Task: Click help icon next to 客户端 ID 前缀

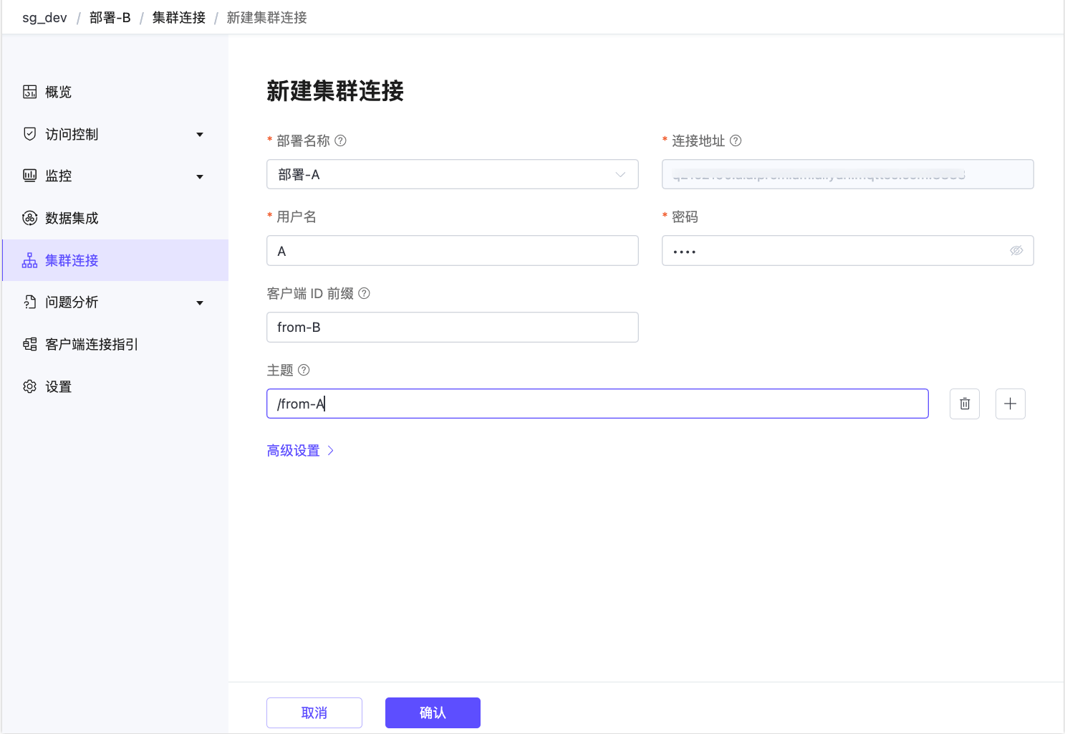Action: [x=364, y=293]
